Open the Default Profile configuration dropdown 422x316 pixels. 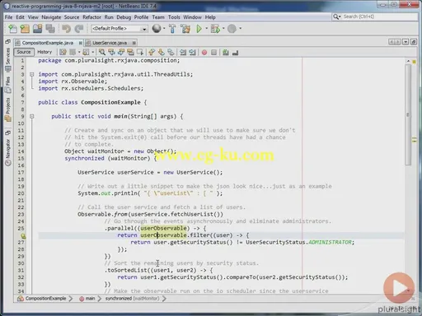[x=120, y=29]
